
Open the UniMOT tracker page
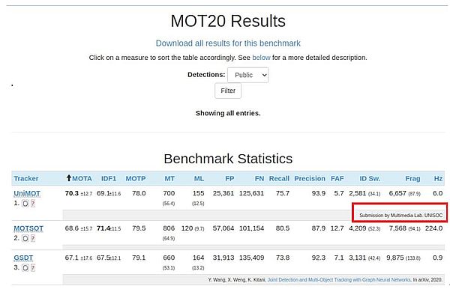point(27,194)
